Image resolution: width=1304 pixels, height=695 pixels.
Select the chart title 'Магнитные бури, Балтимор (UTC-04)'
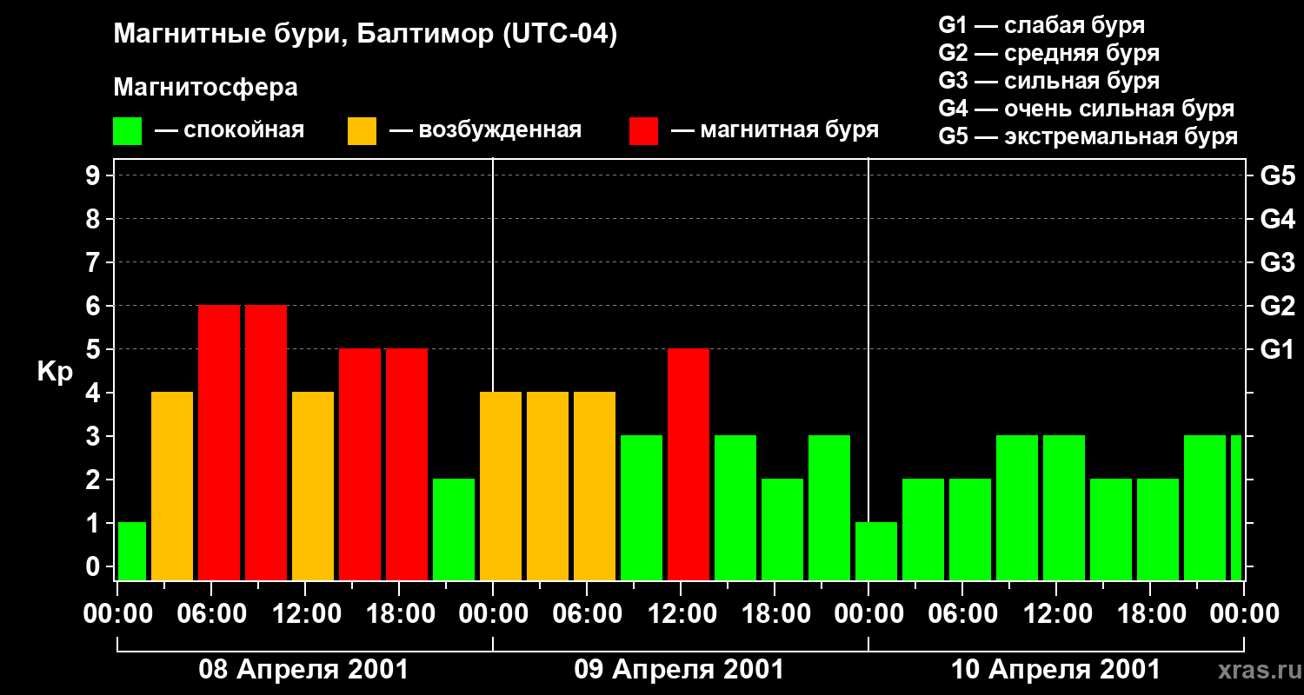point(365,36)
